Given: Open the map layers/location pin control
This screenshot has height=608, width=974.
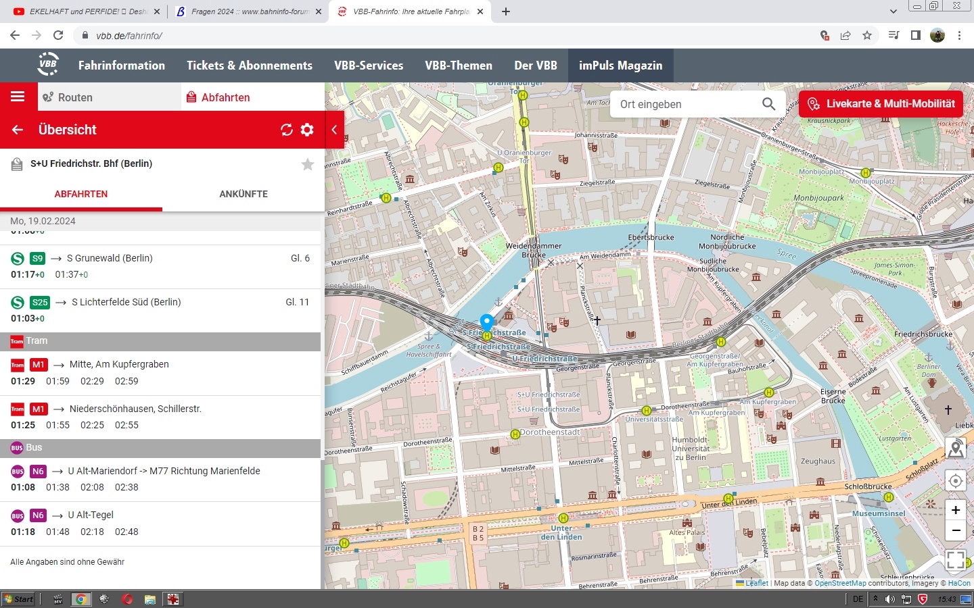Looking at the screenshot, I should [x=956, y=448].
